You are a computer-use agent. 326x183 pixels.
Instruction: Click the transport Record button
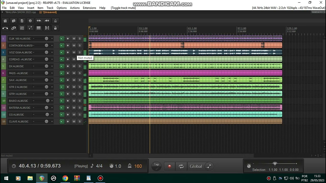170,166
